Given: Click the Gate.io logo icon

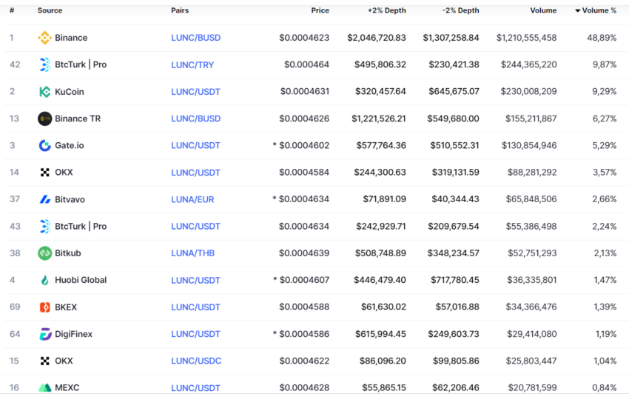Looking at the screenshot, I should [x=44, y=145].
